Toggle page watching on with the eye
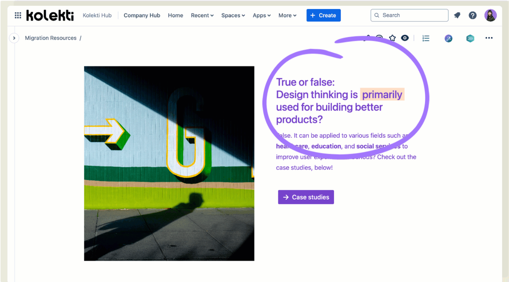509x282 pixels. tap(405, 38)
